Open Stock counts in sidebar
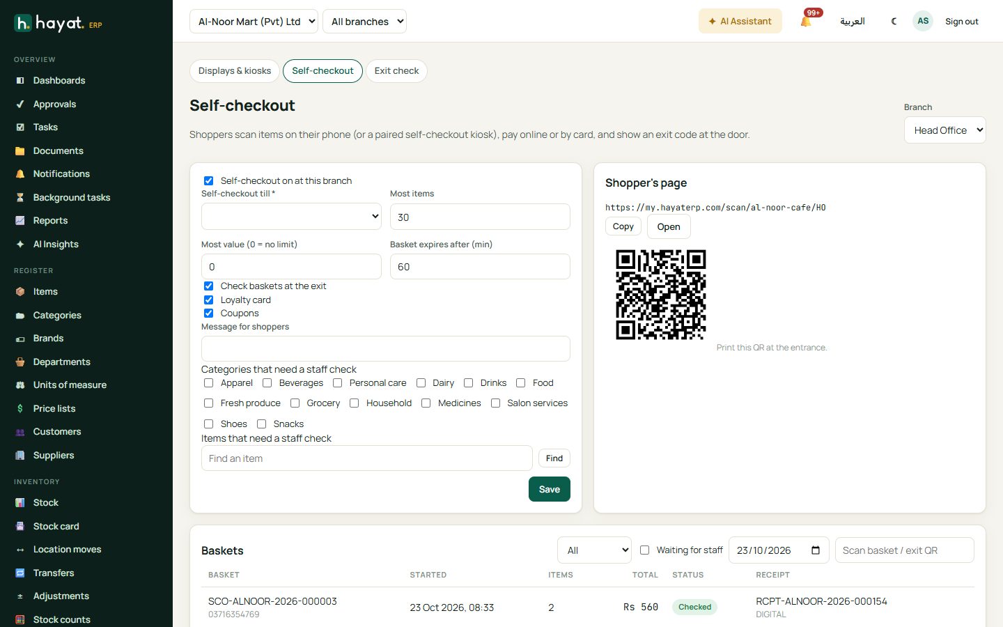Screen dimensions: 1003x627 pyautogui.click(x=61, y=620)
